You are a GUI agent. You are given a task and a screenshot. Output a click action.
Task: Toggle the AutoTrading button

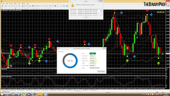point(36,6)
